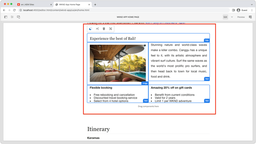Click the address bar URL

click(x=56, y=10)
